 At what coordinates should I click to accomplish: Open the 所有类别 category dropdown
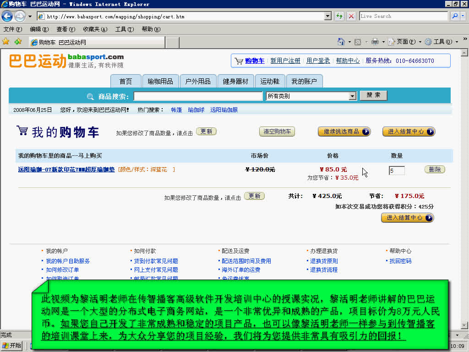click(352, 96)
